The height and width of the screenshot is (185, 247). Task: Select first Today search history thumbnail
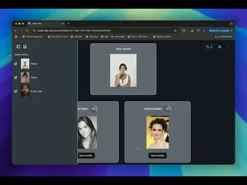25,64
